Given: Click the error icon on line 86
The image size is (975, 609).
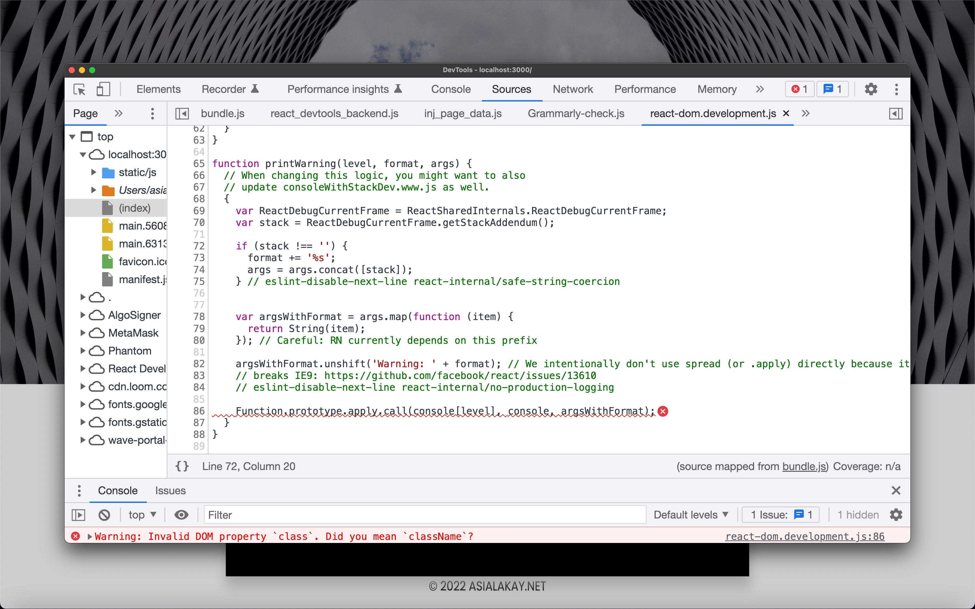Looking at the screenshot, I should click(663, 411).
